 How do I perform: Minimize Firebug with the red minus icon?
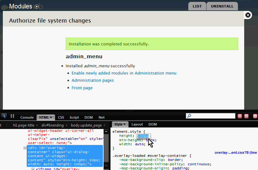click(240, 116)
